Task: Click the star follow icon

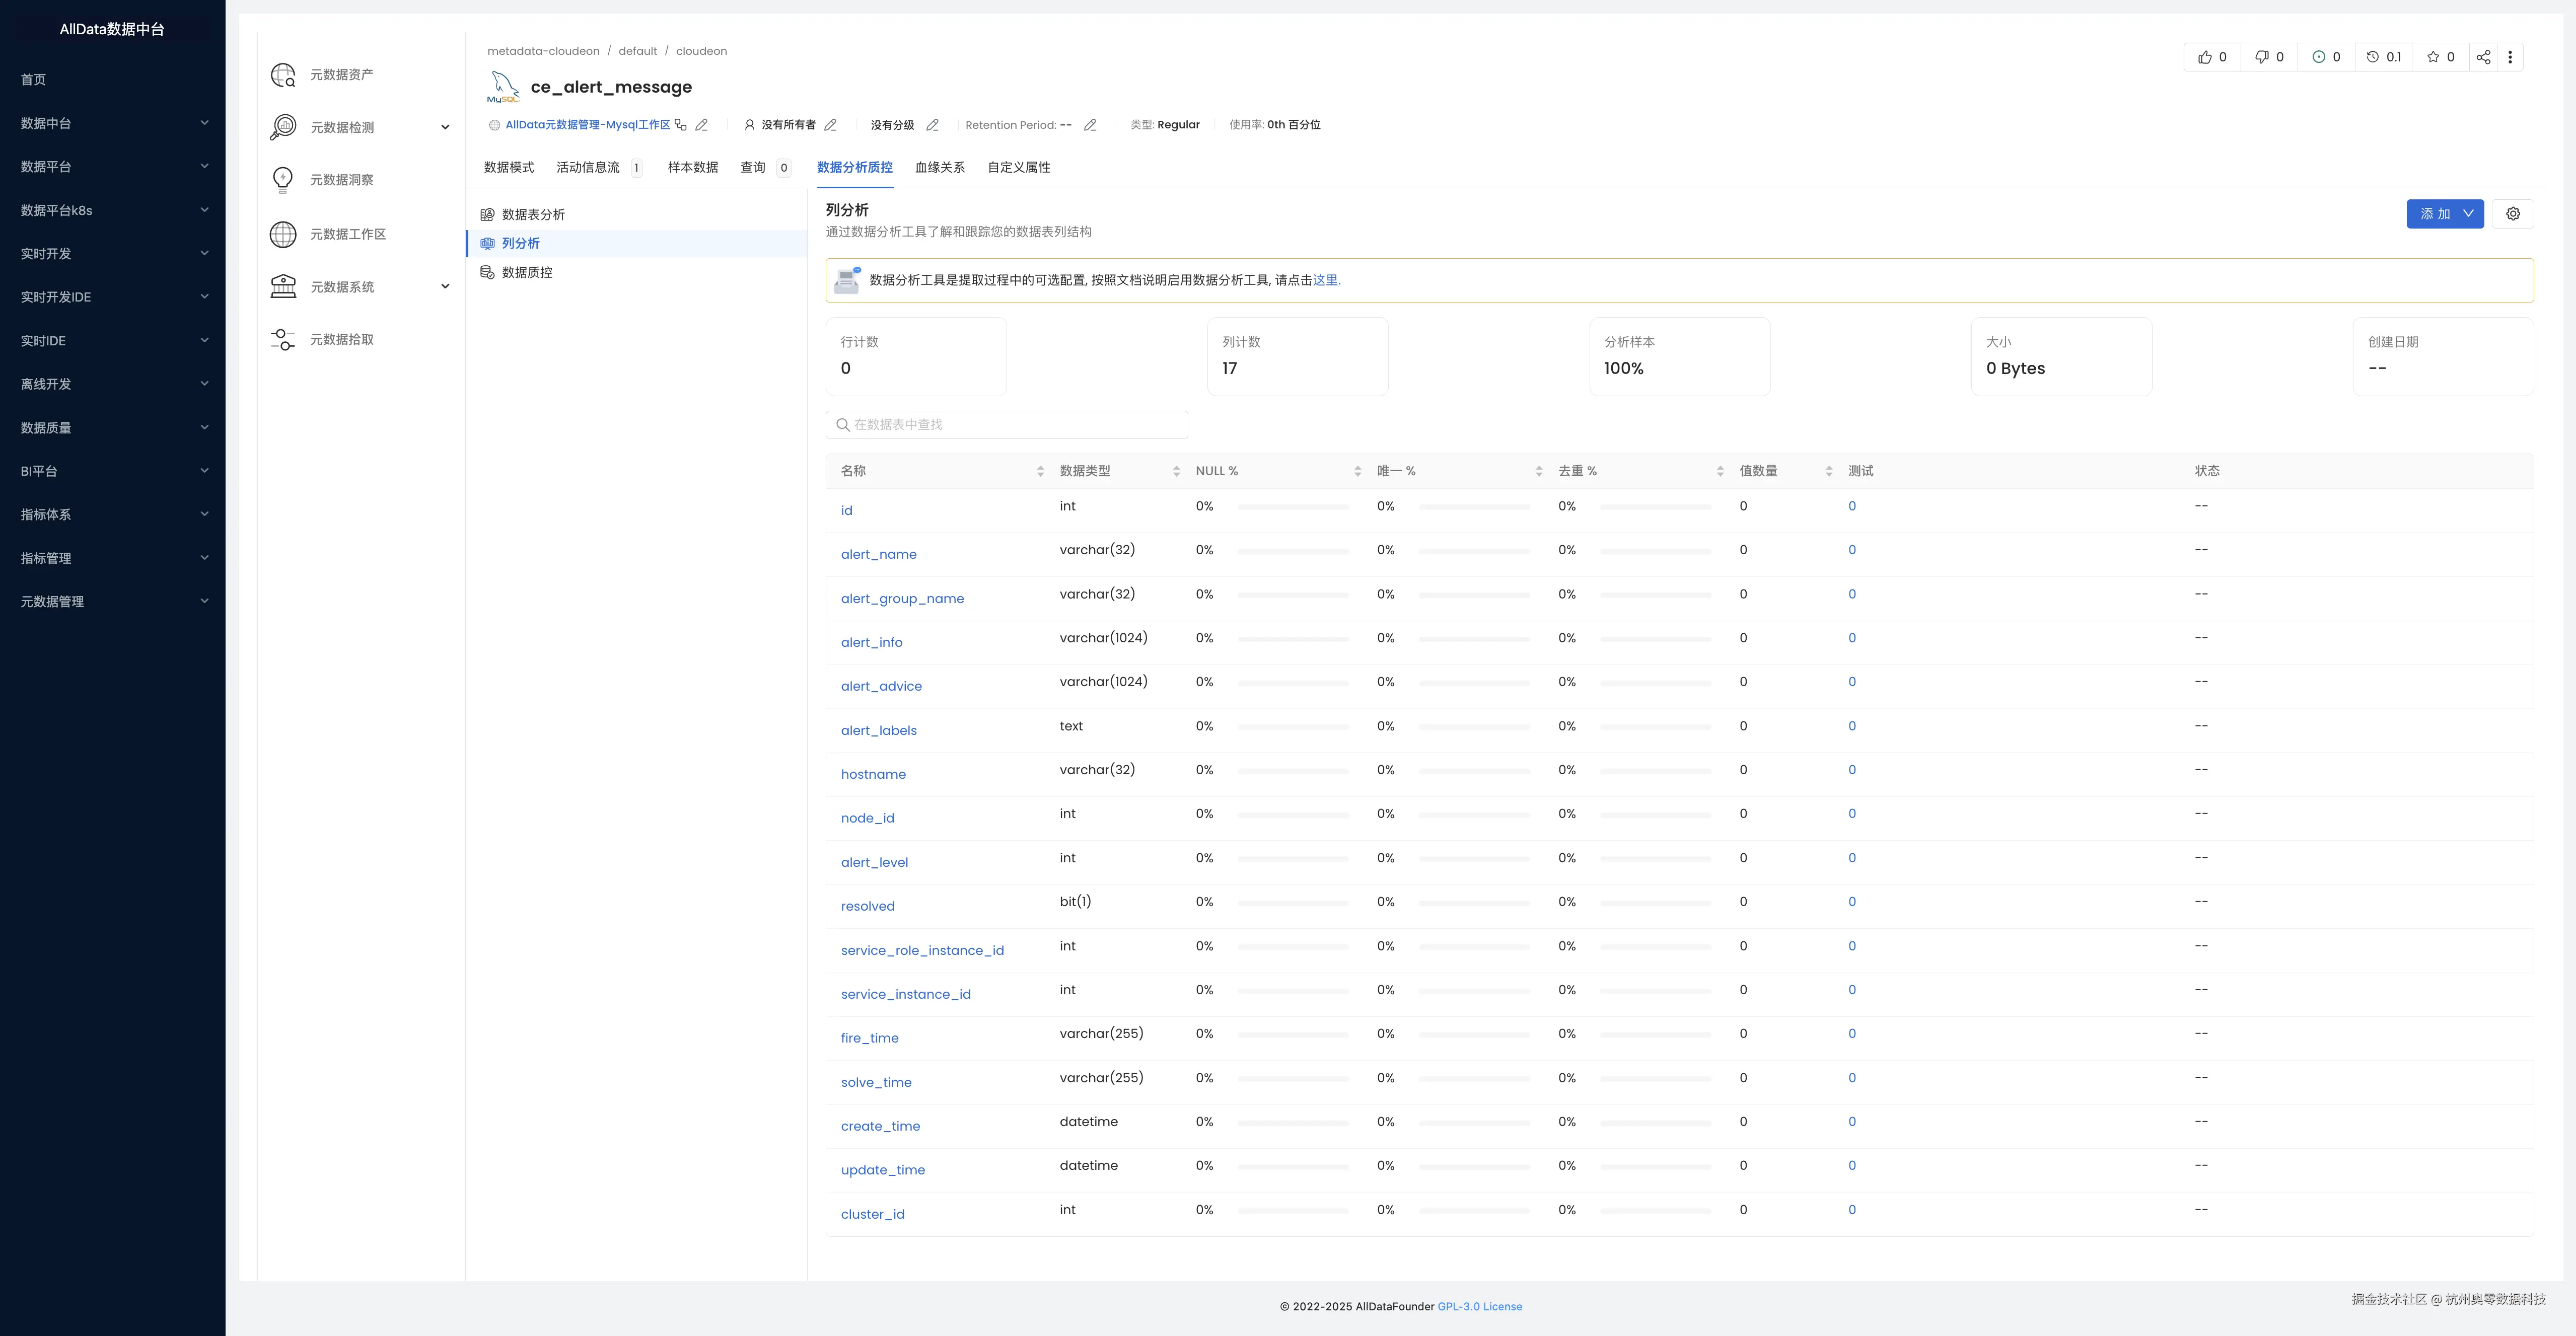Action: pyautogui.click(x=2433, y=57)
